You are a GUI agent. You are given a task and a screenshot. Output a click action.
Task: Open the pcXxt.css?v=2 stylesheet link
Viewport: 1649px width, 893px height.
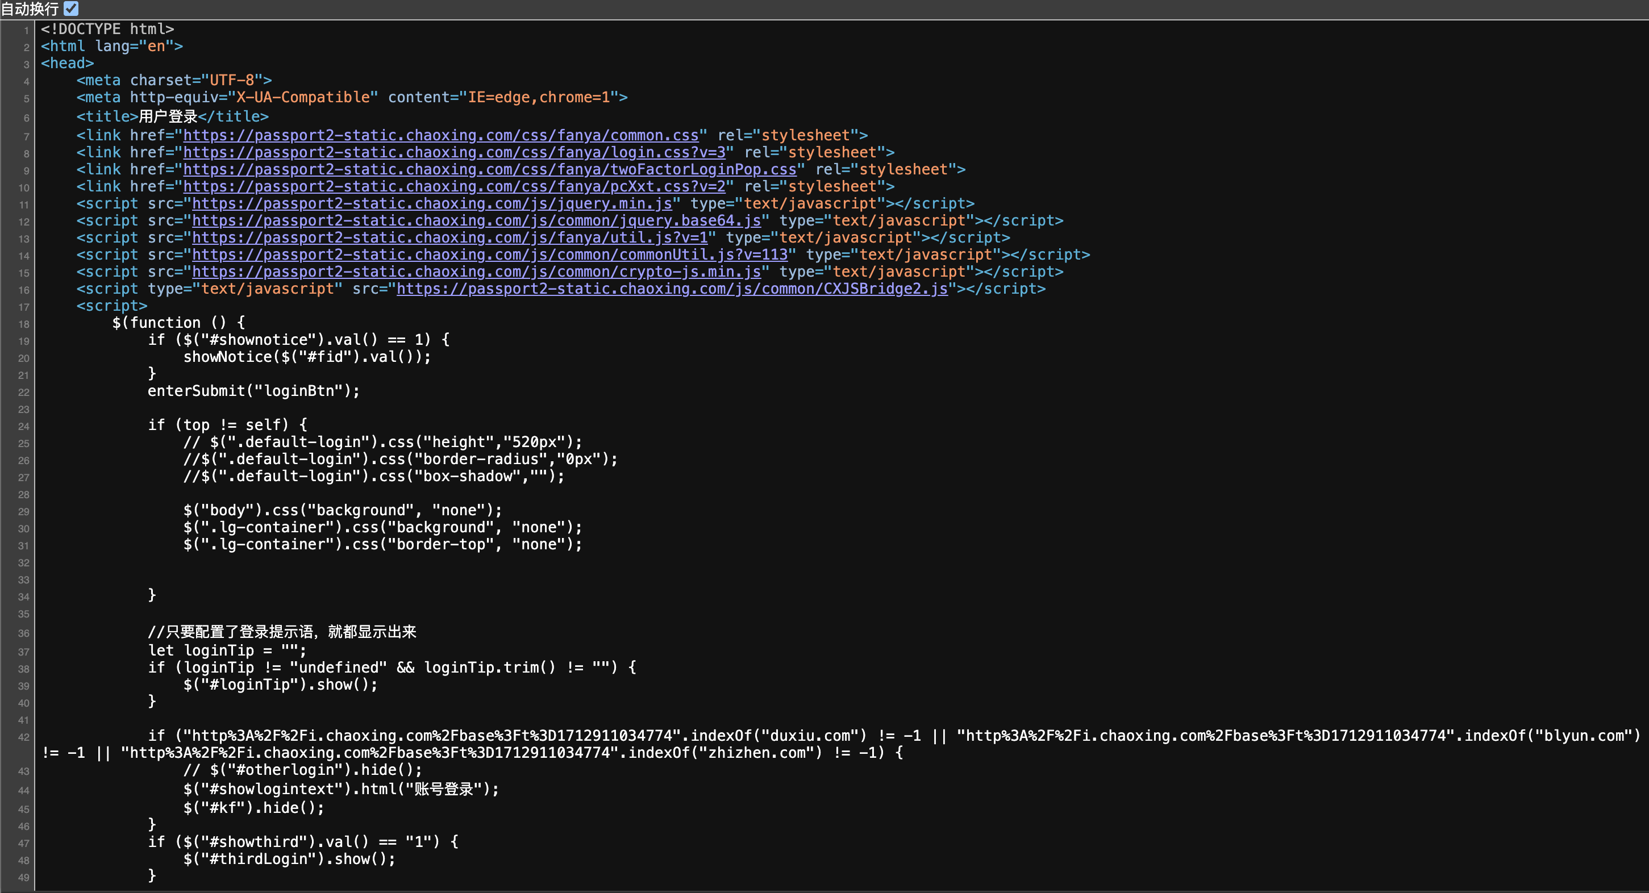tap(454, 186)
